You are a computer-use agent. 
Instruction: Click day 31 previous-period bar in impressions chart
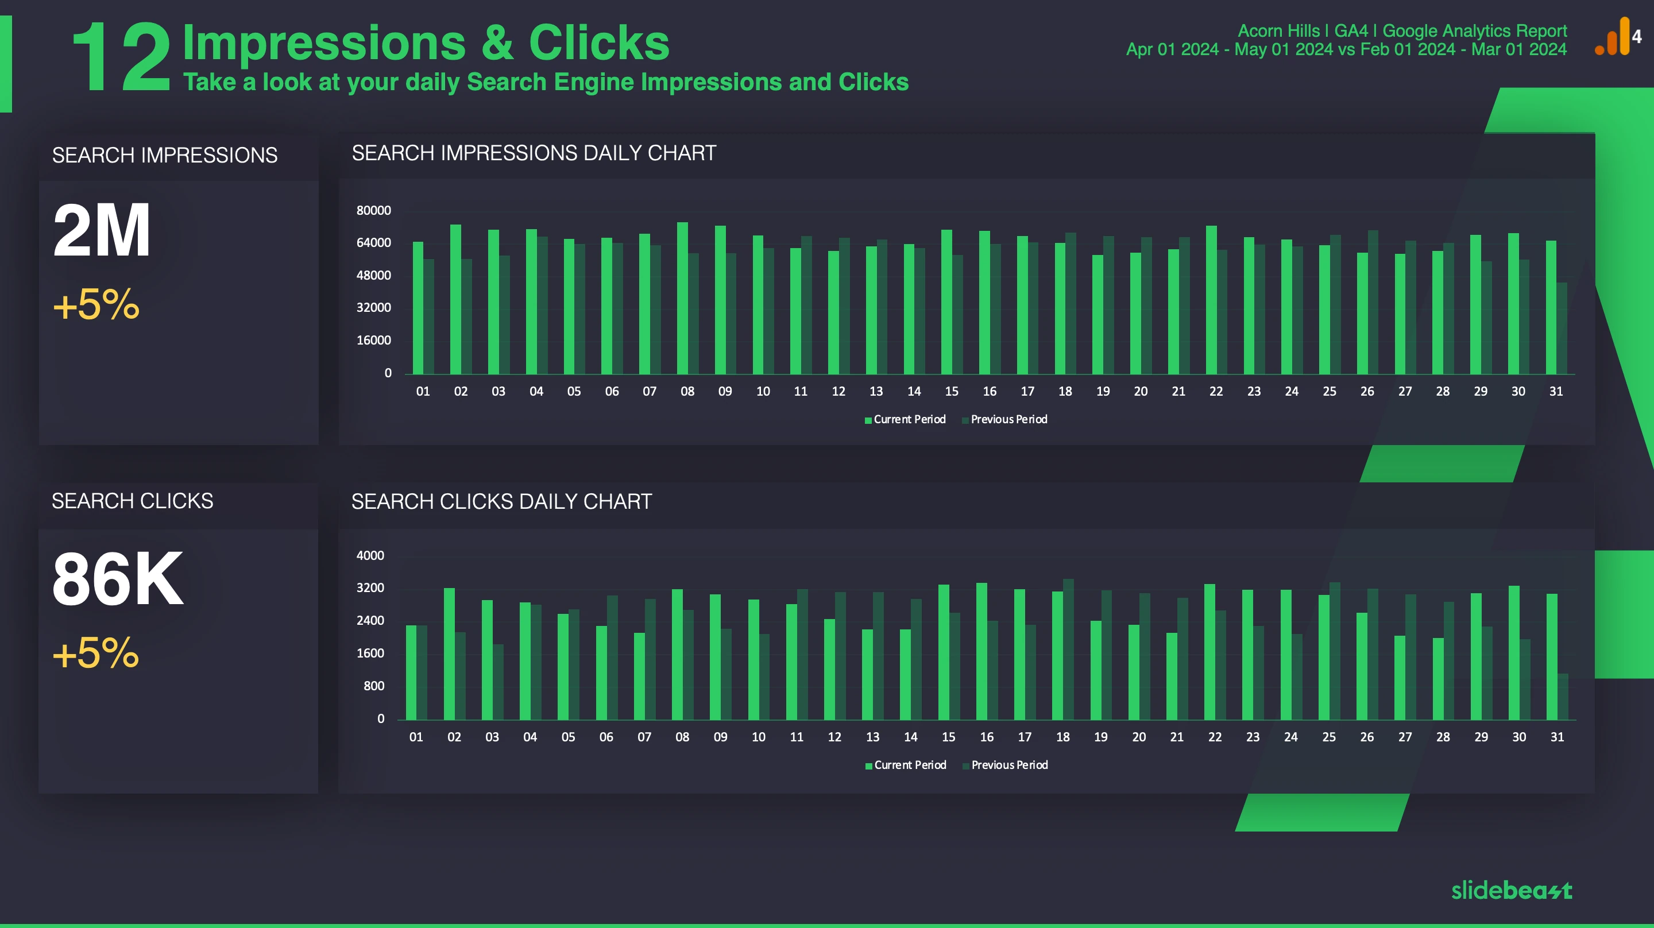point(1562,328)
